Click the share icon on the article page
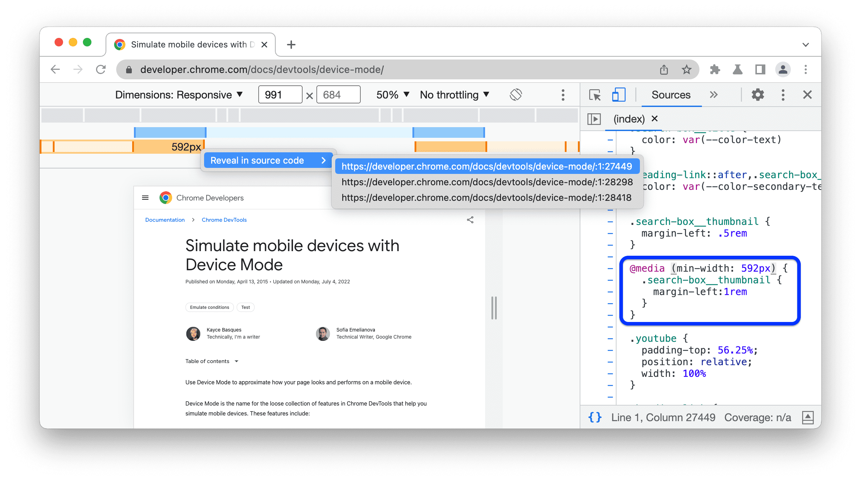The width and height of the screenshot is (861, 481). point(470,220)
